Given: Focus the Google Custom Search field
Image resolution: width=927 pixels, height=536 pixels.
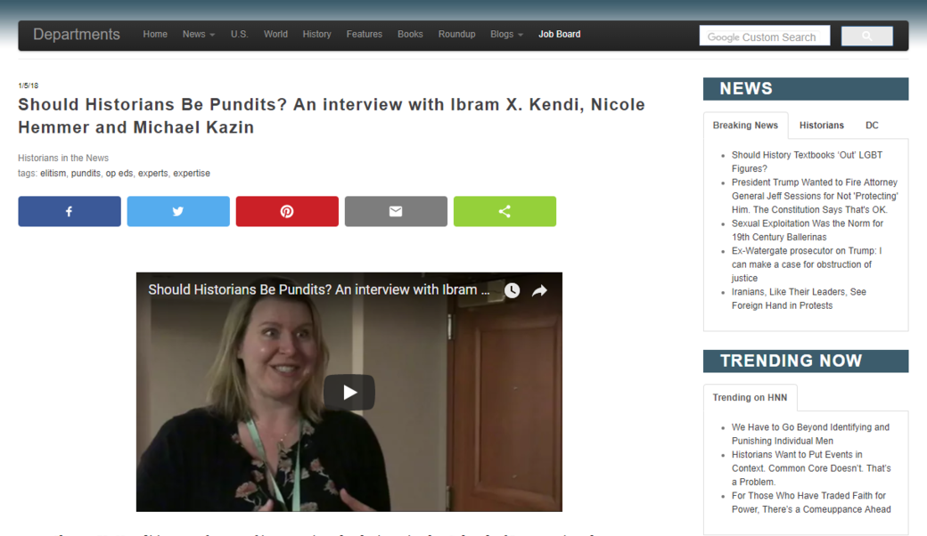Looking at the screenshot, I should coord(764,37).
